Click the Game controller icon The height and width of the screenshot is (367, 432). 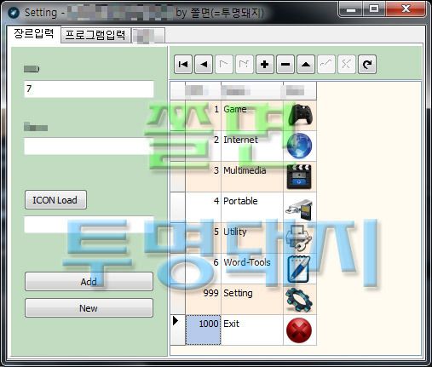[x=300, y=115]
